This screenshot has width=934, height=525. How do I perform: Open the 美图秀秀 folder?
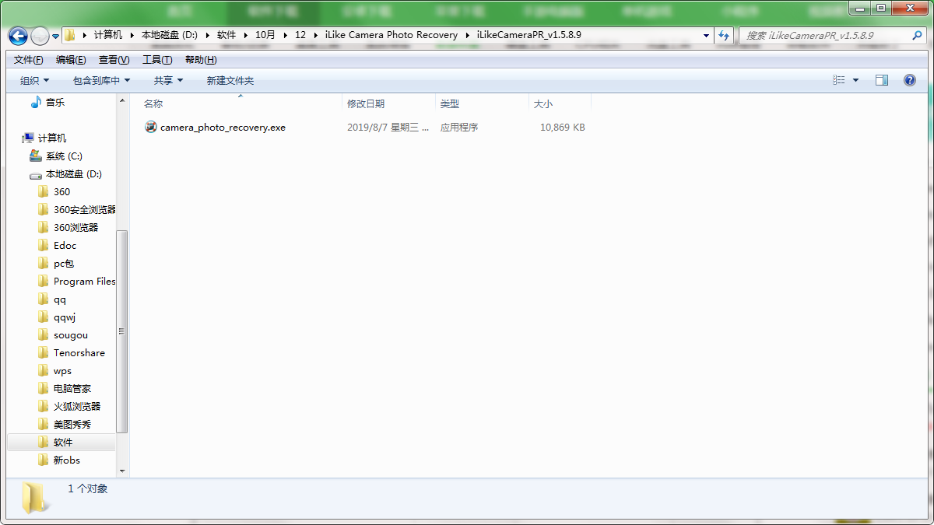72,424
